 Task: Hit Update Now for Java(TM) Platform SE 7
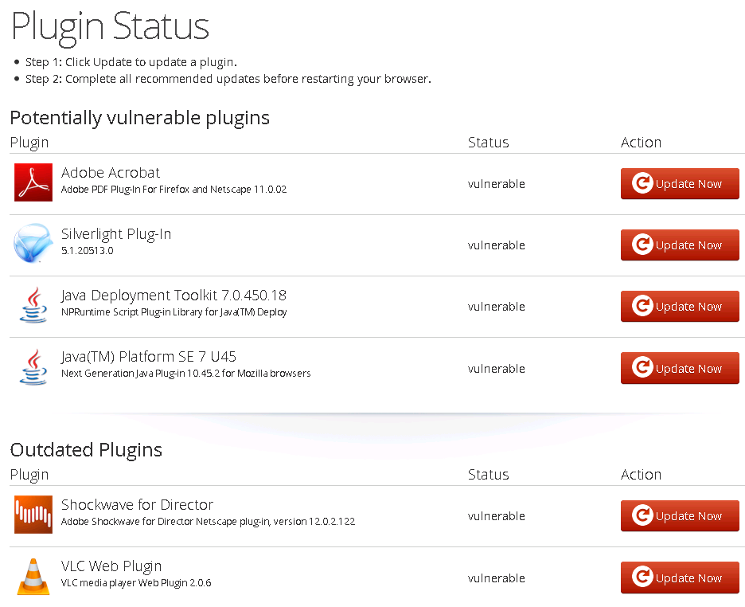(680, 368)
